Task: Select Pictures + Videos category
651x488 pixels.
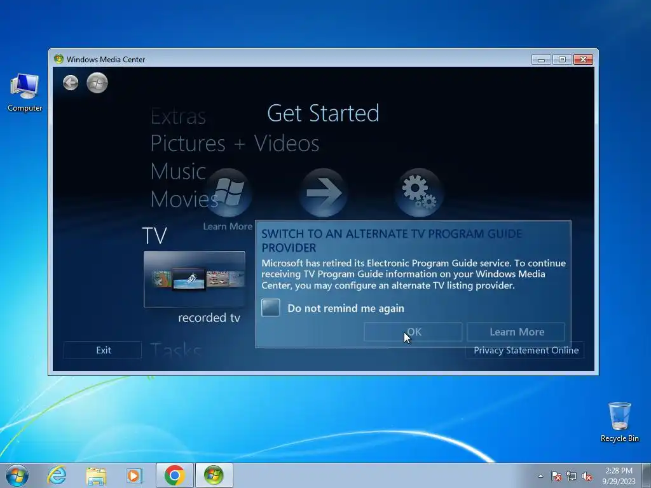Action: [235, 144]
